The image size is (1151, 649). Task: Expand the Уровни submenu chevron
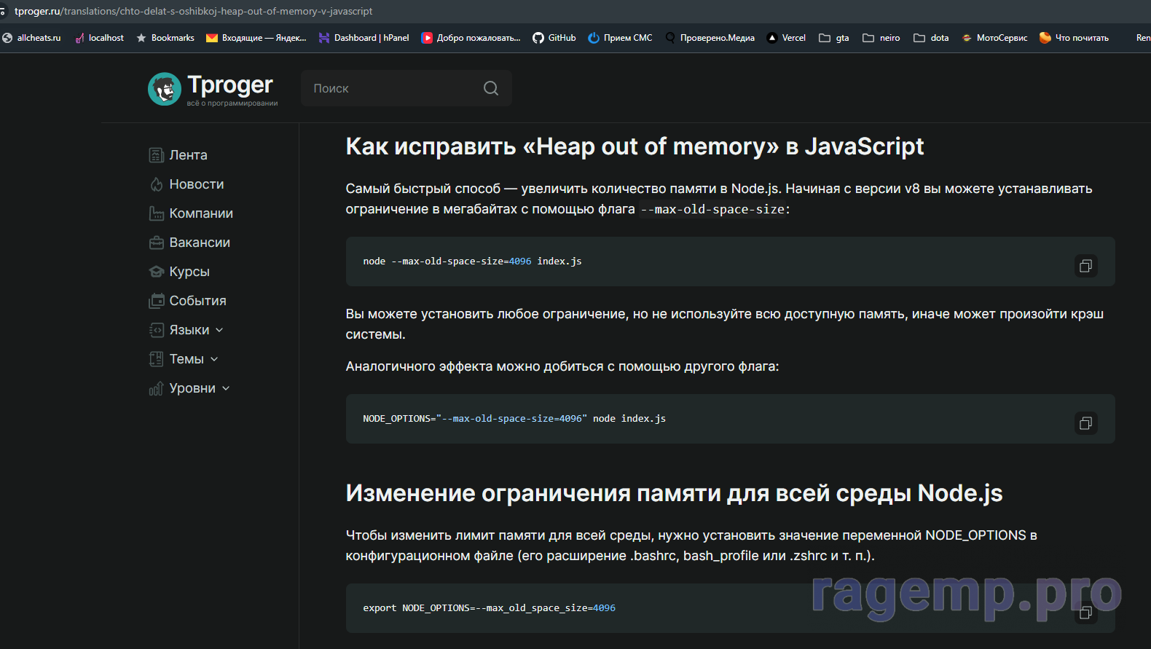226,388
